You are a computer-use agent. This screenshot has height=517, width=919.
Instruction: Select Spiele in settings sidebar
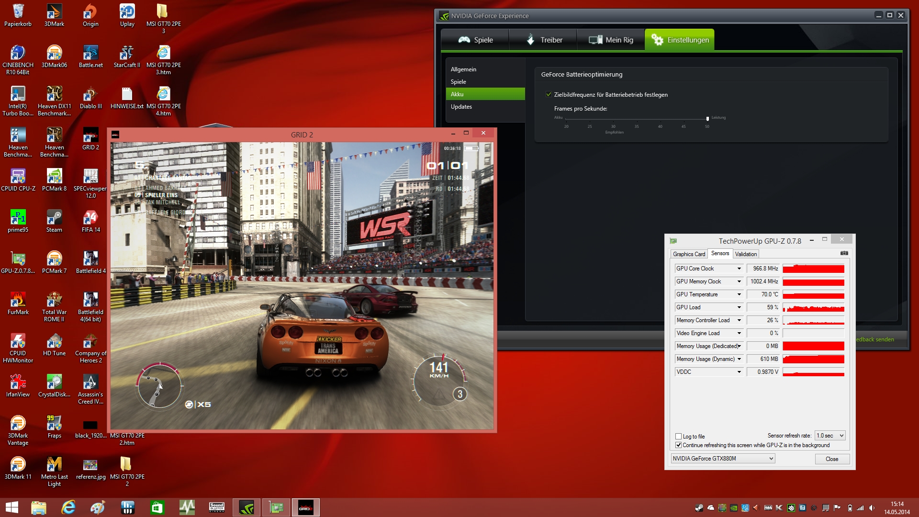point(485,82)
